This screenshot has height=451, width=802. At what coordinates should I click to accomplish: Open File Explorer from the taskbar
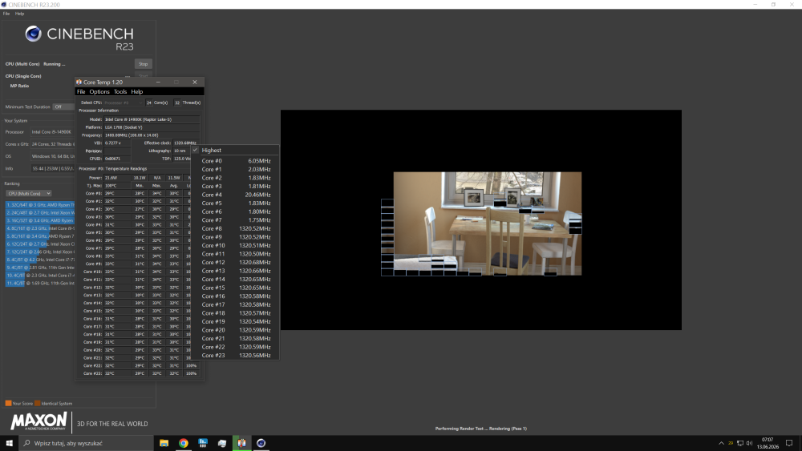(x=164, y=443)
